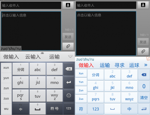Tap the ghi key on blue keyboard
This screenshot has height=115, width=150.
pos(96,86)
